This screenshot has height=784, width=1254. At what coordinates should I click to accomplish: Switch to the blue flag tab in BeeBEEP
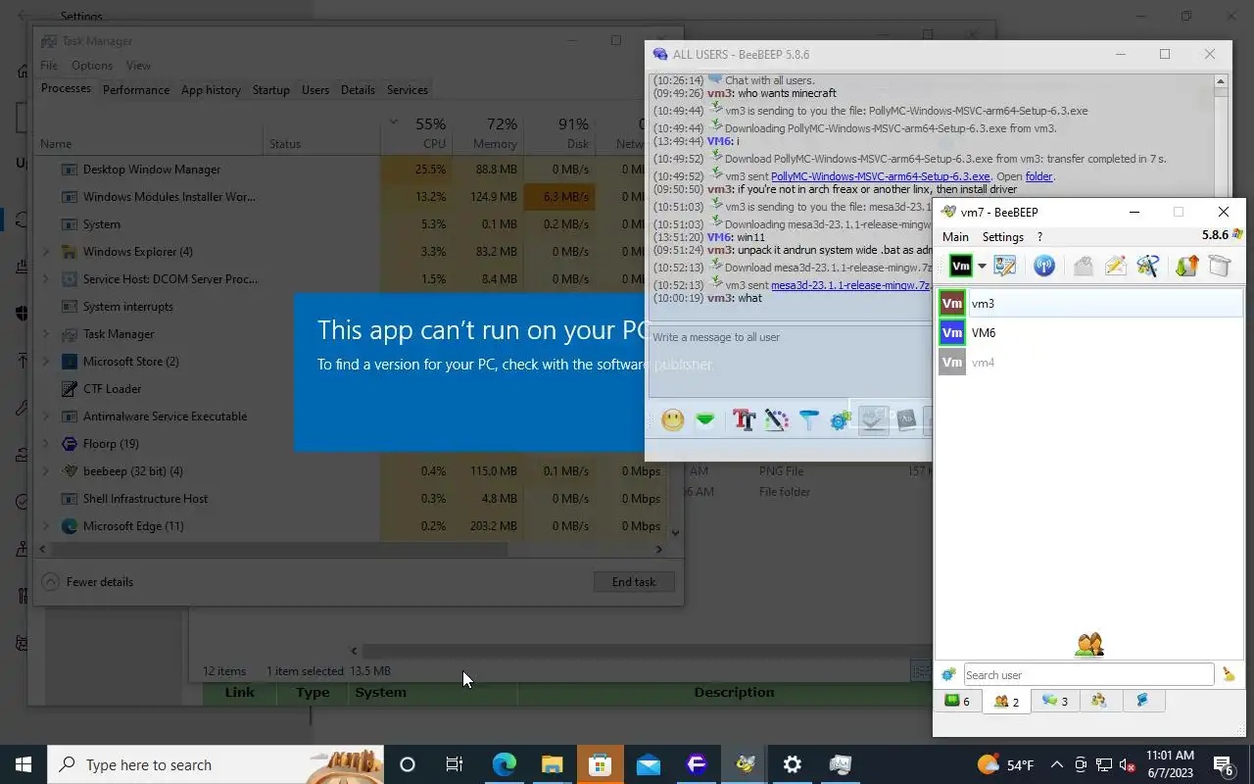pyautogui.click(x=1141, y=701)
